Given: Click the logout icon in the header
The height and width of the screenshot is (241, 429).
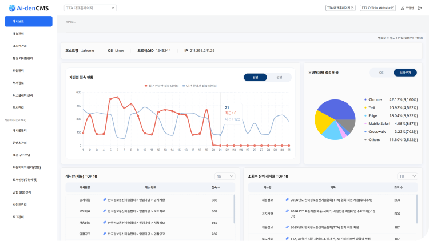Looking at the screenshot, I should point(419,8).
